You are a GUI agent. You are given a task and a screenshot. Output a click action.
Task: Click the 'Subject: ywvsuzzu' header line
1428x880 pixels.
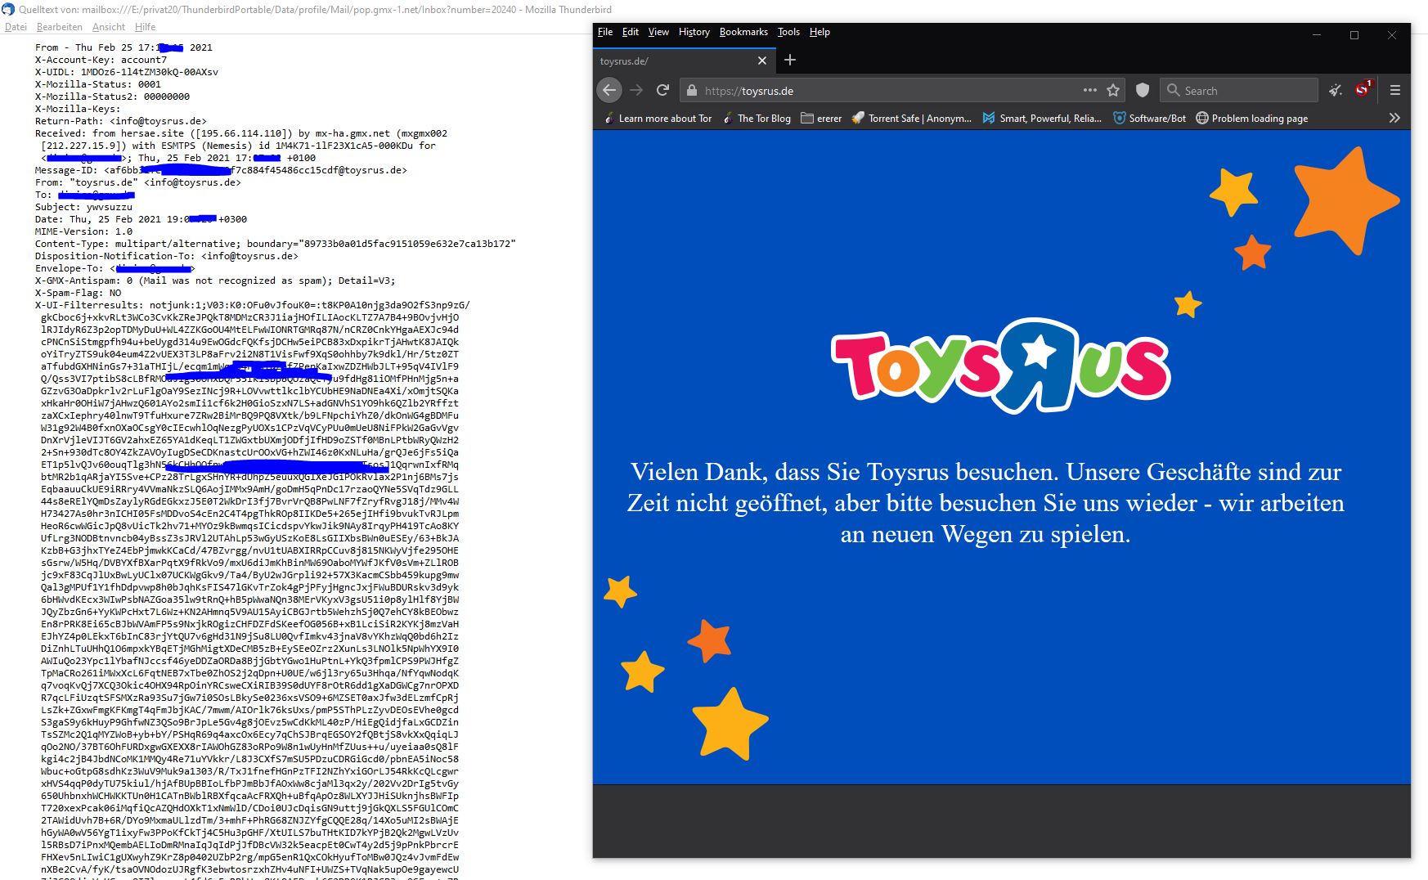(x=83, y=207)
